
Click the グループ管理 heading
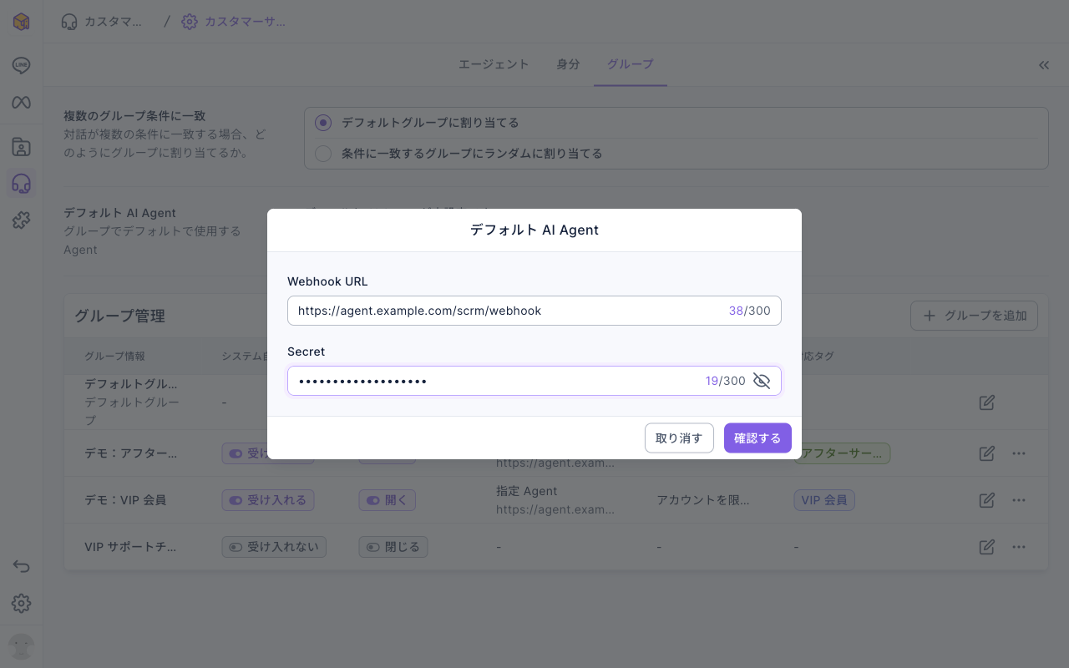point(119,316)
